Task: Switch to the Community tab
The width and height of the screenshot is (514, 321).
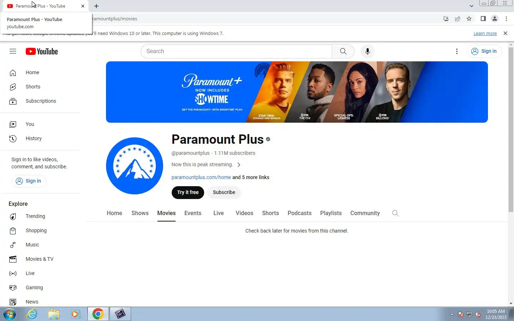Action: point(365,213)
